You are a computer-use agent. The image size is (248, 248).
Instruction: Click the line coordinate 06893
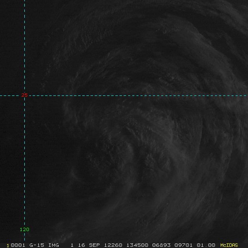[x=161, y=245]
